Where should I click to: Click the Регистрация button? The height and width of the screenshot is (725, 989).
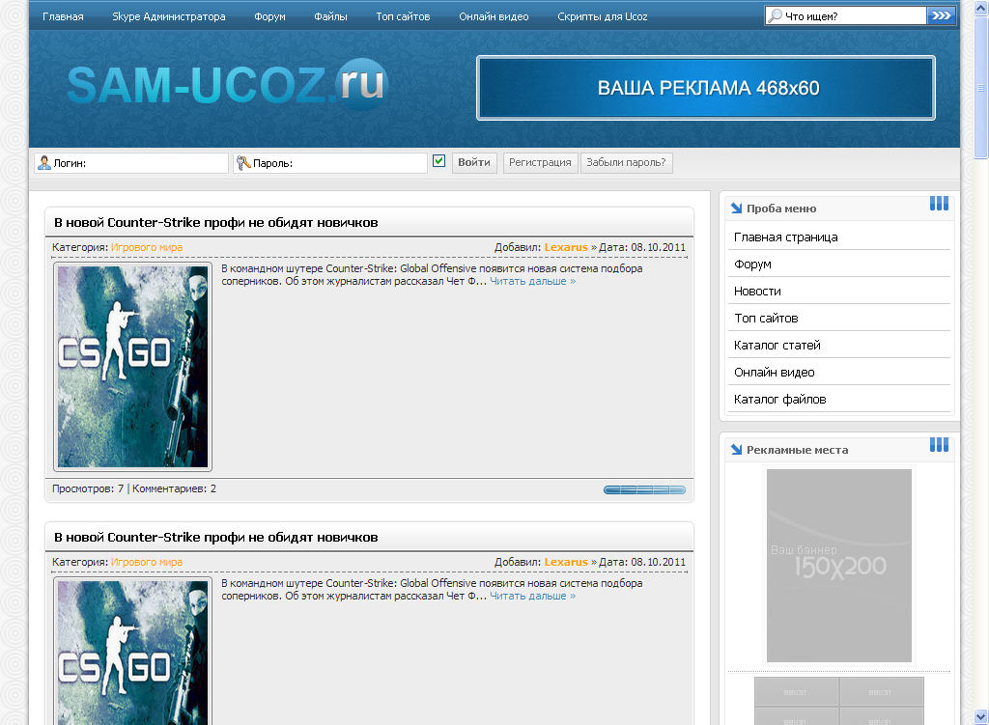pyautogui.click(x=540, y=162)
